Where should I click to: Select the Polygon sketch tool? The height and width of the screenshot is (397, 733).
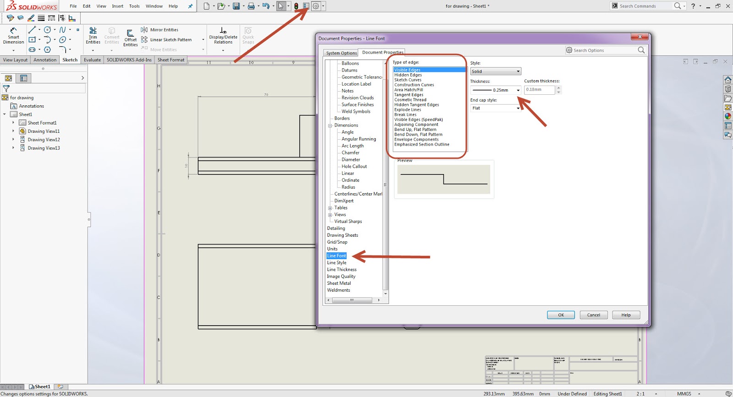tap(47, 49)
